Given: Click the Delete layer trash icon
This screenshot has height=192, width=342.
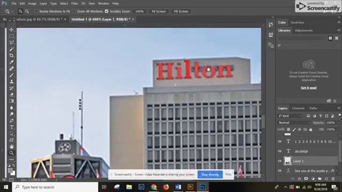Looking at the screenshot, I should click(333, 179).
